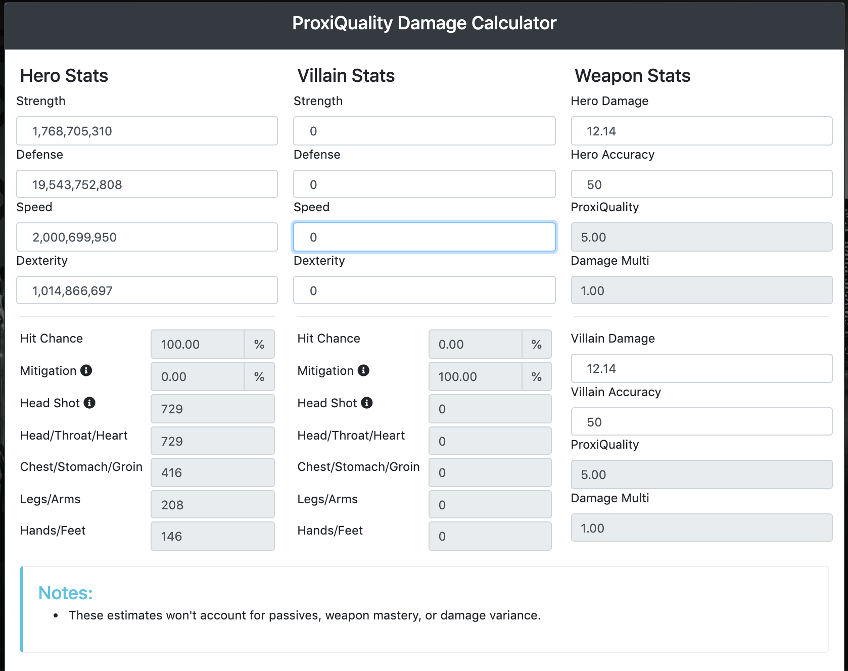
Task: Select the Villain Accuracy input field
Action: pyautogui.click(x=701, y=422)
